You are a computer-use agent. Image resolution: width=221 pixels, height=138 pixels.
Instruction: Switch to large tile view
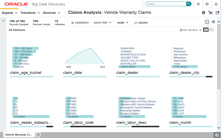coord(206,30)
